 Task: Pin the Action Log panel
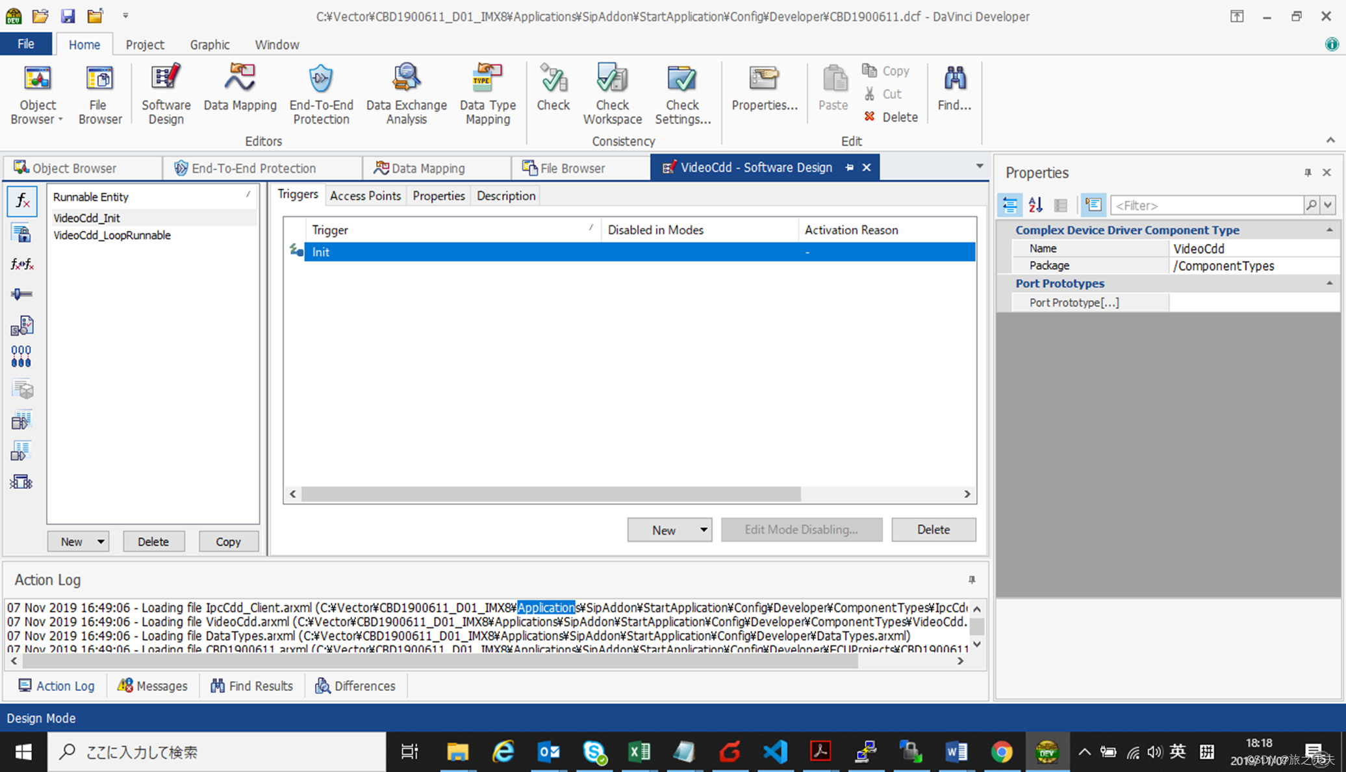(x=972, y=580)
